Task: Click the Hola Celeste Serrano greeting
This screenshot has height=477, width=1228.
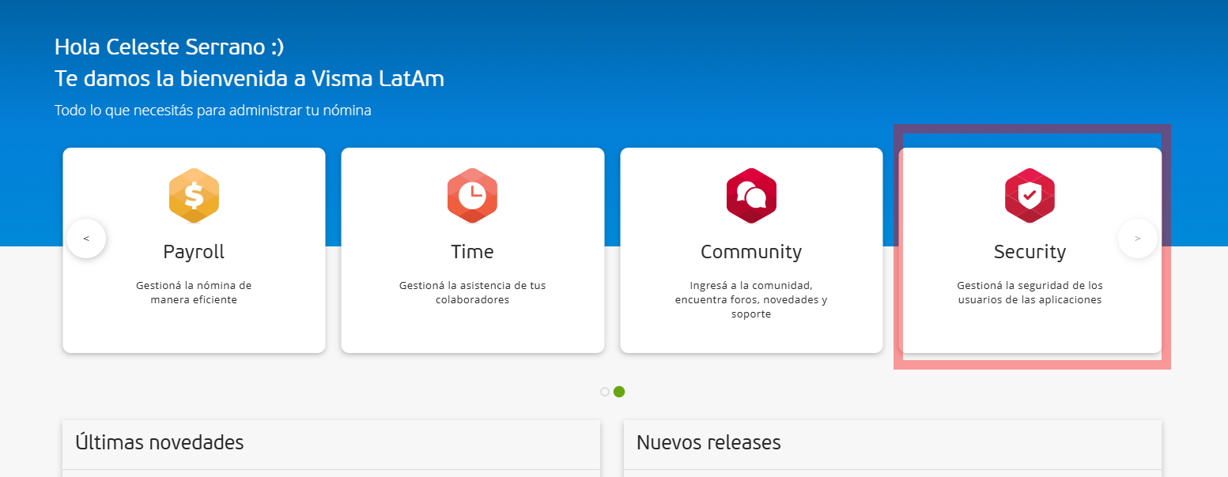Action: pos(168,46)
